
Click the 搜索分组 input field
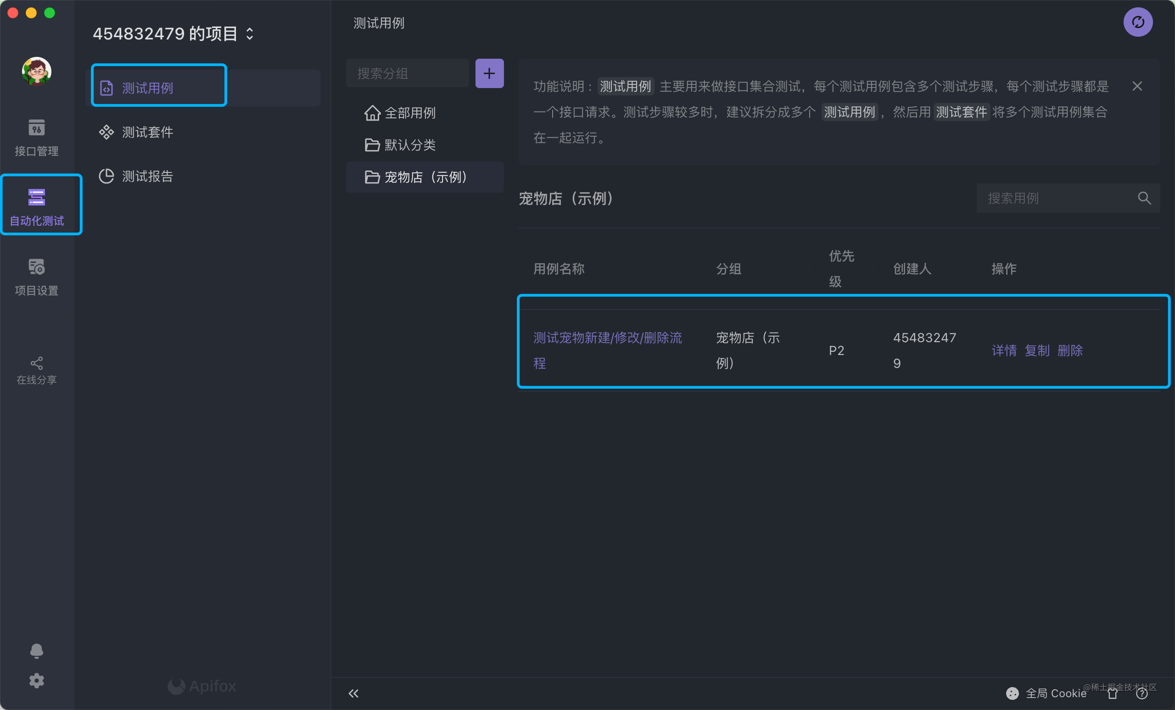coord(408,73)
